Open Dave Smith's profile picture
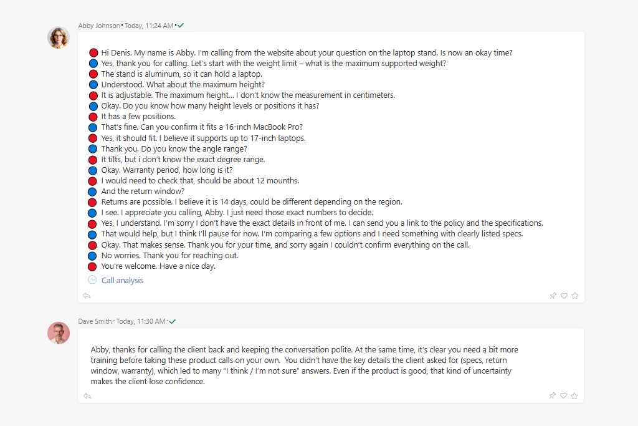Image resolution: width=638 pixels, height=426 pixels. 59,333
